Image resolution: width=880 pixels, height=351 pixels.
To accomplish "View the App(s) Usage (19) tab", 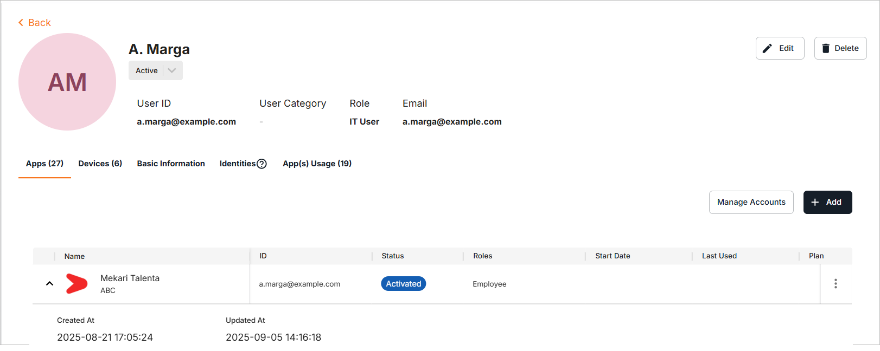I will 317,164.
